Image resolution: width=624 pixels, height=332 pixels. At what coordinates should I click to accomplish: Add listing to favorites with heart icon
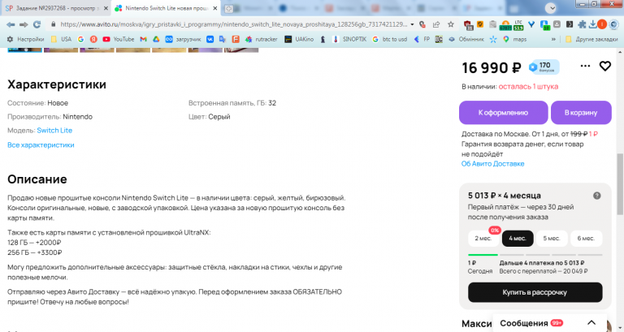click(604, 66)
